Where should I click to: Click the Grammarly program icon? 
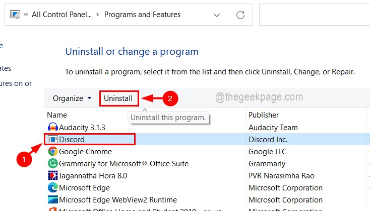point(52,163)
